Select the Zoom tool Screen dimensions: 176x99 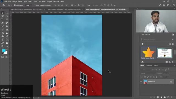point(2,46)
